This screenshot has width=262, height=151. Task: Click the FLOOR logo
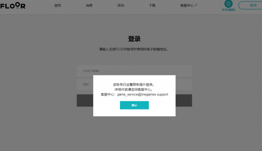click(x=13, y=6)
